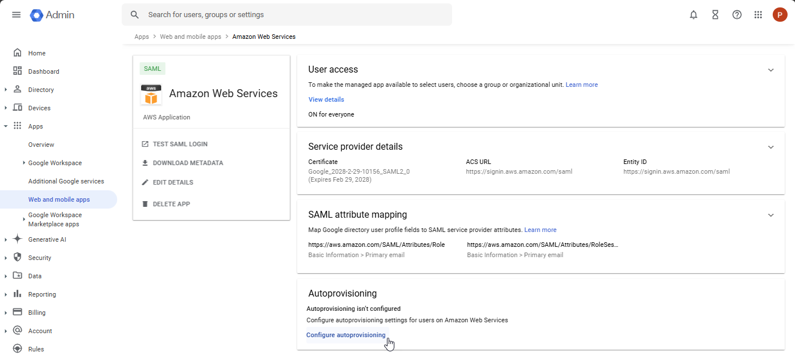Expand the Security tree arrow
This screenshot has height=356, width=795.
click(6, 258)
